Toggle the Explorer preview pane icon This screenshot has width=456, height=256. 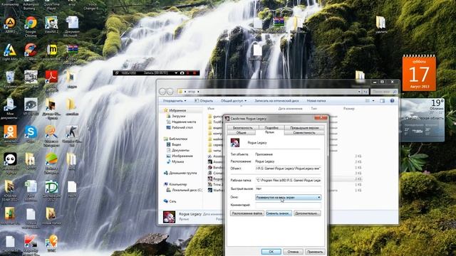(382, 101)
